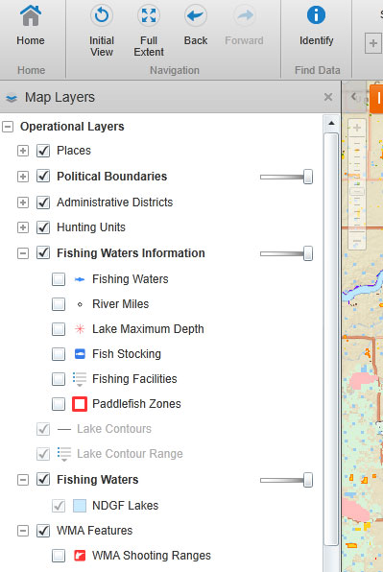Check the Fish Stocking checkbox
This screenshot has height=572, width=383.
coord(59,354)
